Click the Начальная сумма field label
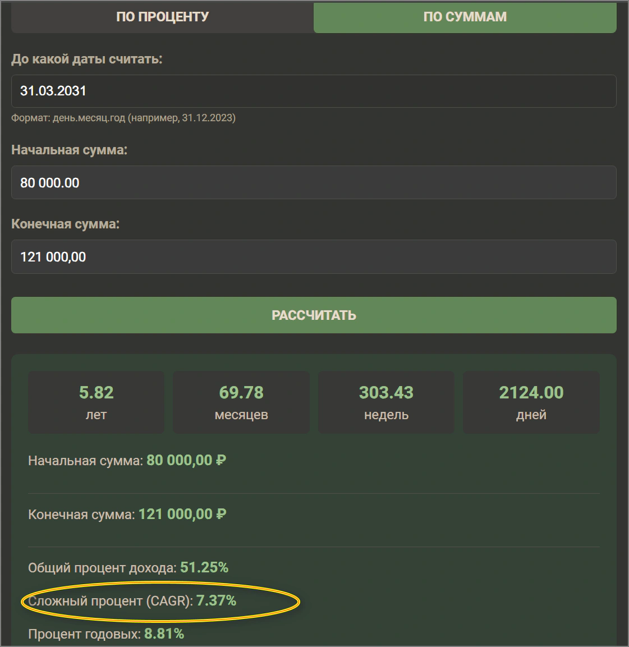Image resolution: width=629 pixels, height=647 pixels. [x=70, y=150]
